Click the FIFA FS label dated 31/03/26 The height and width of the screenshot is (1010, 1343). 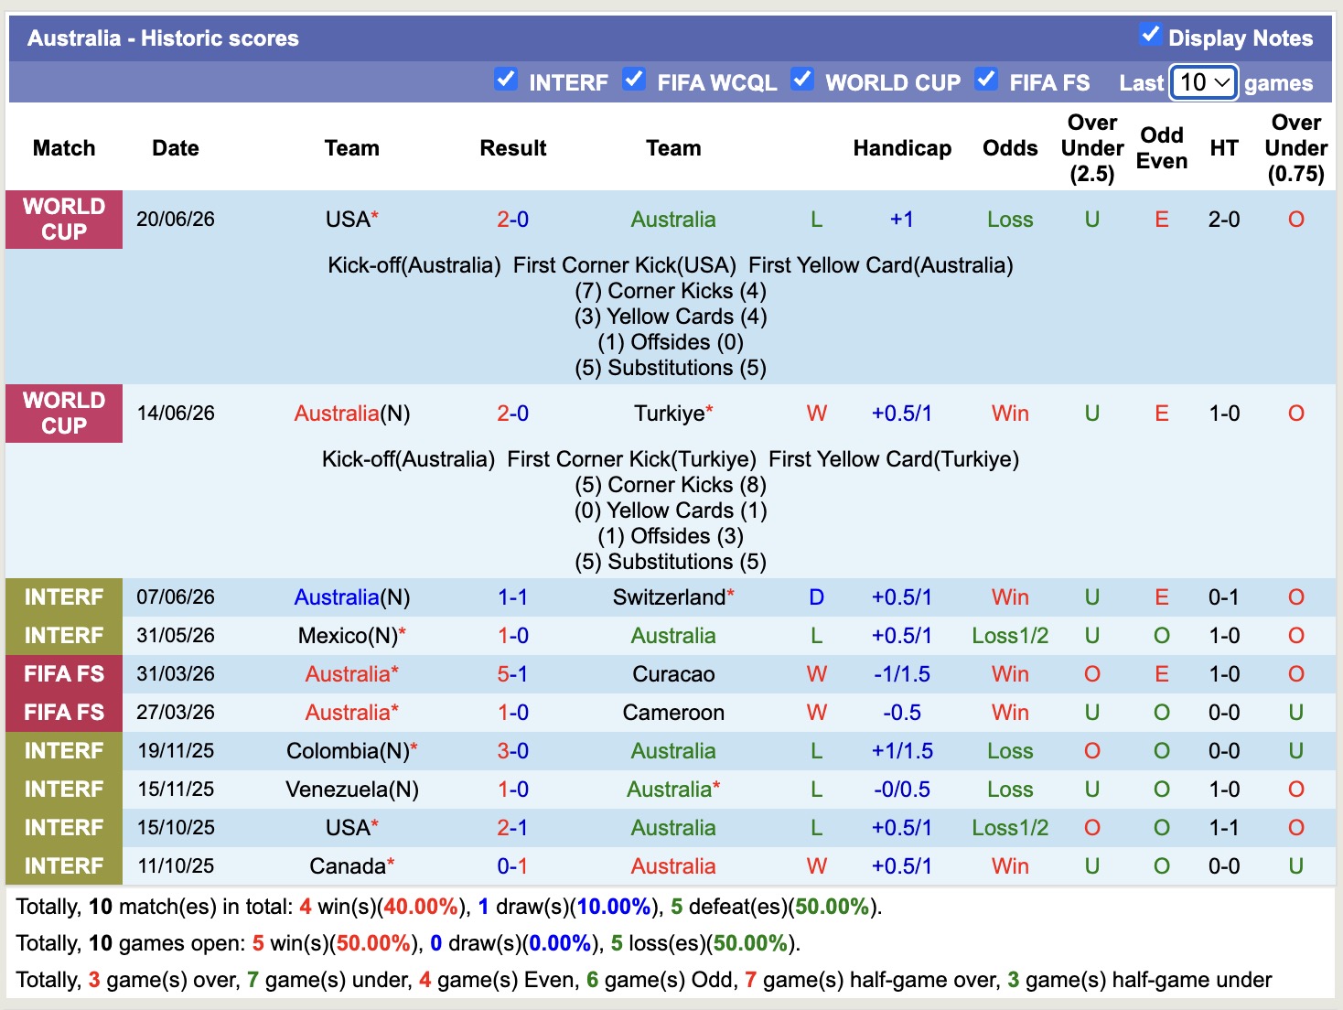click(x=64, y=674)
